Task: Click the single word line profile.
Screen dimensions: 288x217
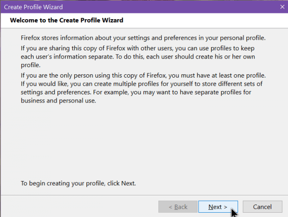Action: (x=31, y=65)
